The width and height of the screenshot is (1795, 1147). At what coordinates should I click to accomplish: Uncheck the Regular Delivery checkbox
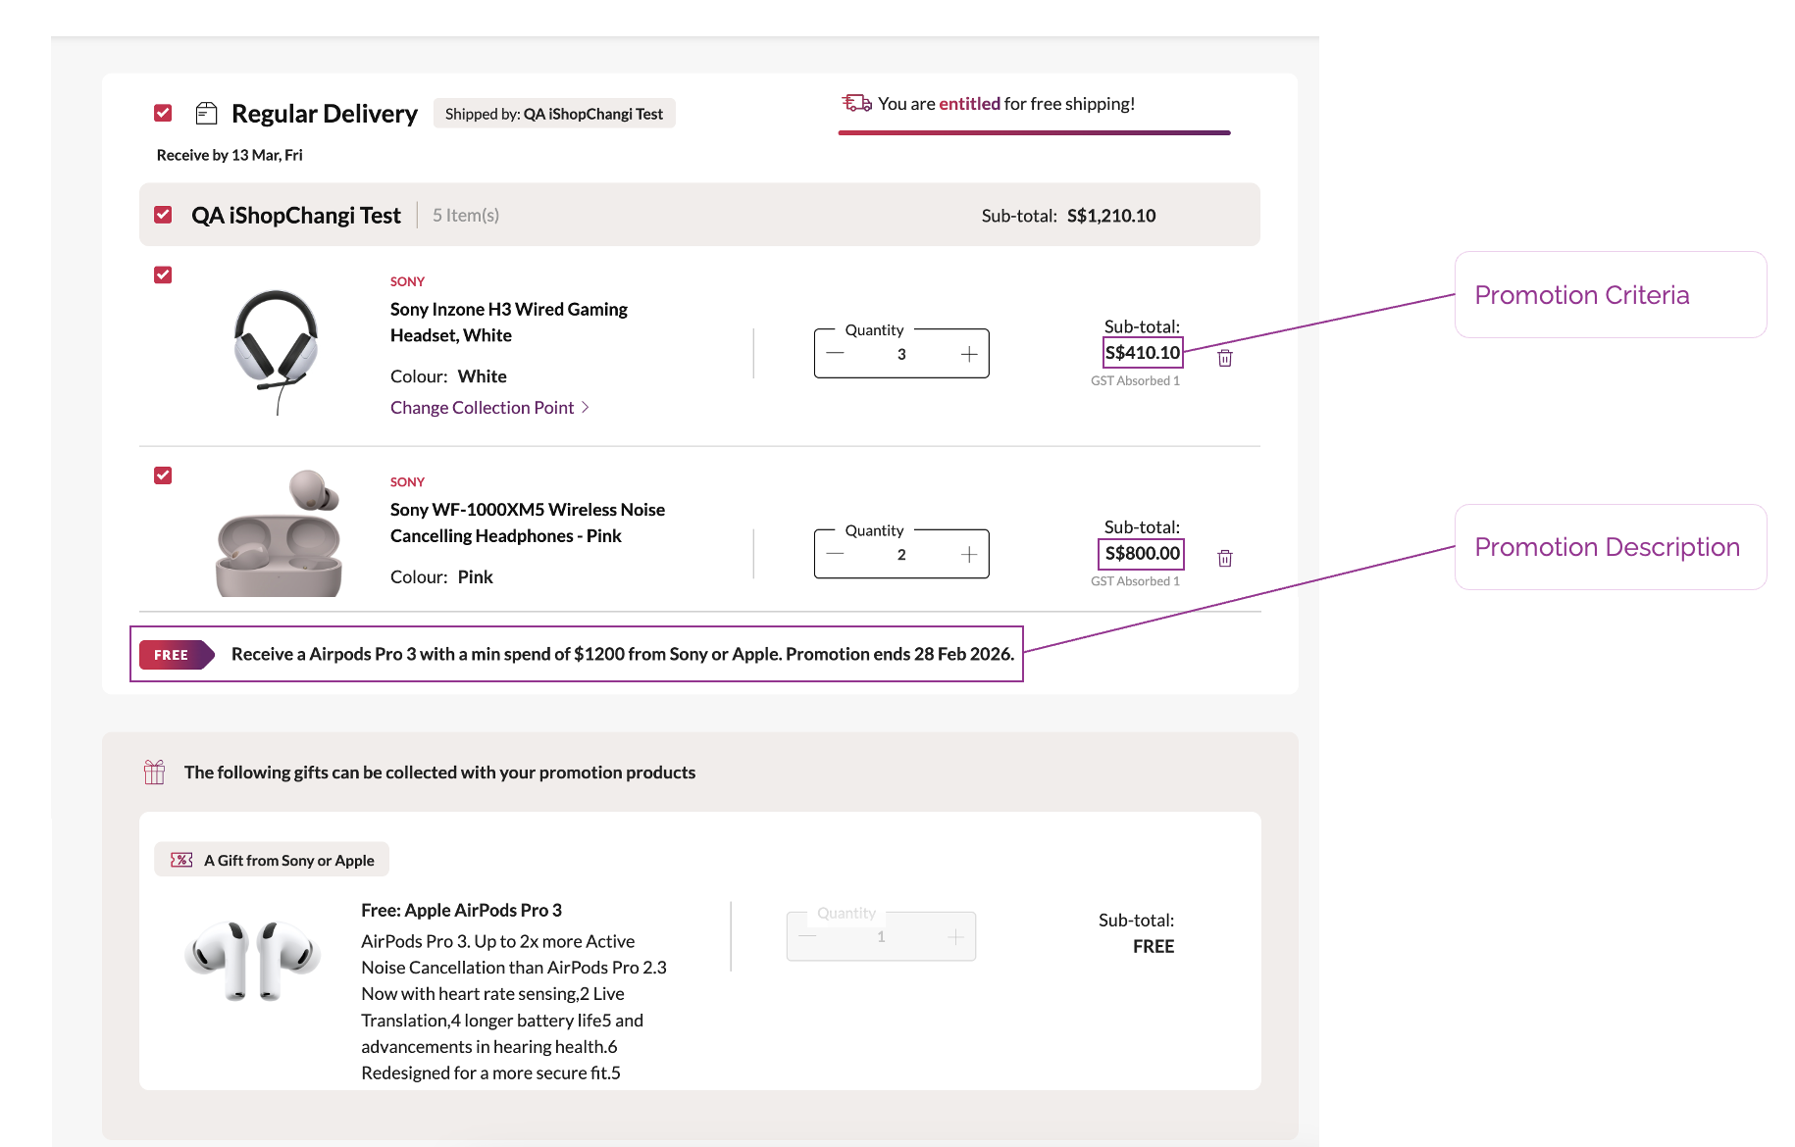click(164, 114)
